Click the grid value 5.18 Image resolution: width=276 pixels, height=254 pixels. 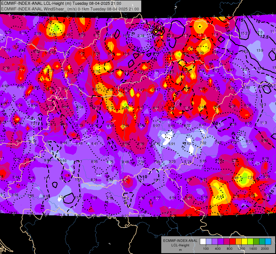click(23, 33)
